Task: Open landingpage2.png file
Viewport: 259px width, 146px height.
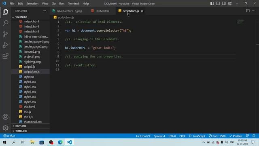Action: pyautogui.click(x=35, y=47)
